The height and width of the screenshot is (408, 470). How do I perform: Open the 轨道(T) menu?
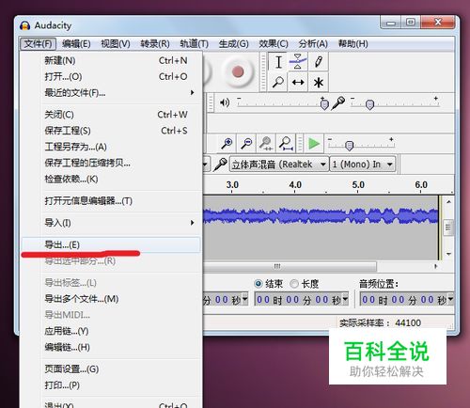[194, 43]
